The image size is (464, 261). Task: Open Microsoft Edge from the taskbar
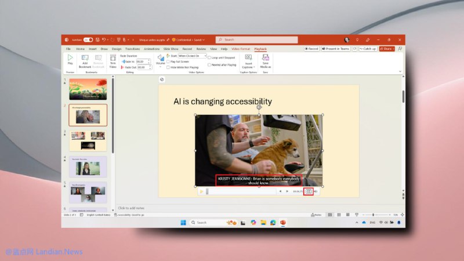click(x=273, y=223)
